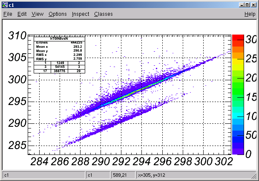
Task: Click the RMS y value 2.759
Action: 78,58
